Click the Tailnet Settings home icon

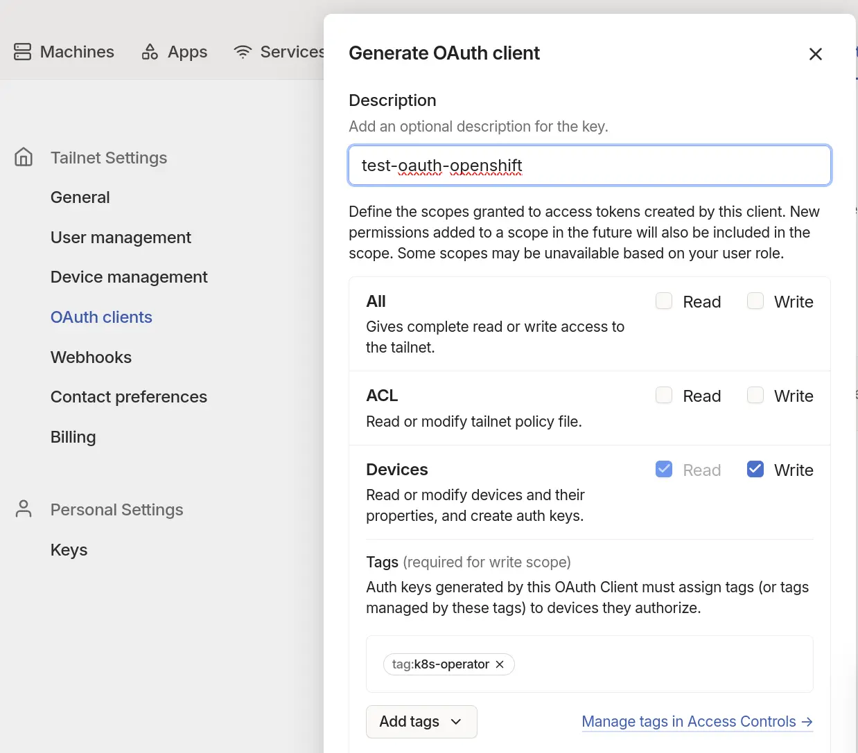tap(24, 157)
